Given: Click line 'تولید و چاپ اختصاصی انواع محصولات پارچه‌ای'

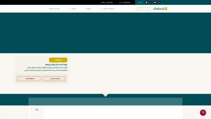Looking at the screenshot, I should pyautogui.click(x=47, y=67).
